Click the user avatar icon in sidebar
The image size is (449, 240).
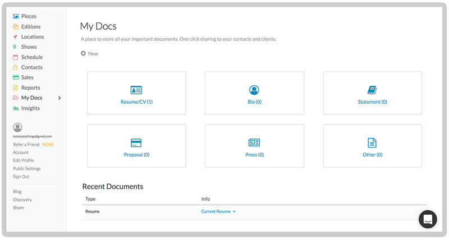pos(17,127)
